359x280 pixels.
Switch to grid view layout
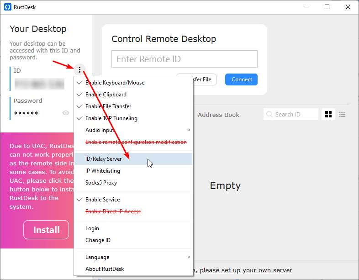click(x=328, y=114)
